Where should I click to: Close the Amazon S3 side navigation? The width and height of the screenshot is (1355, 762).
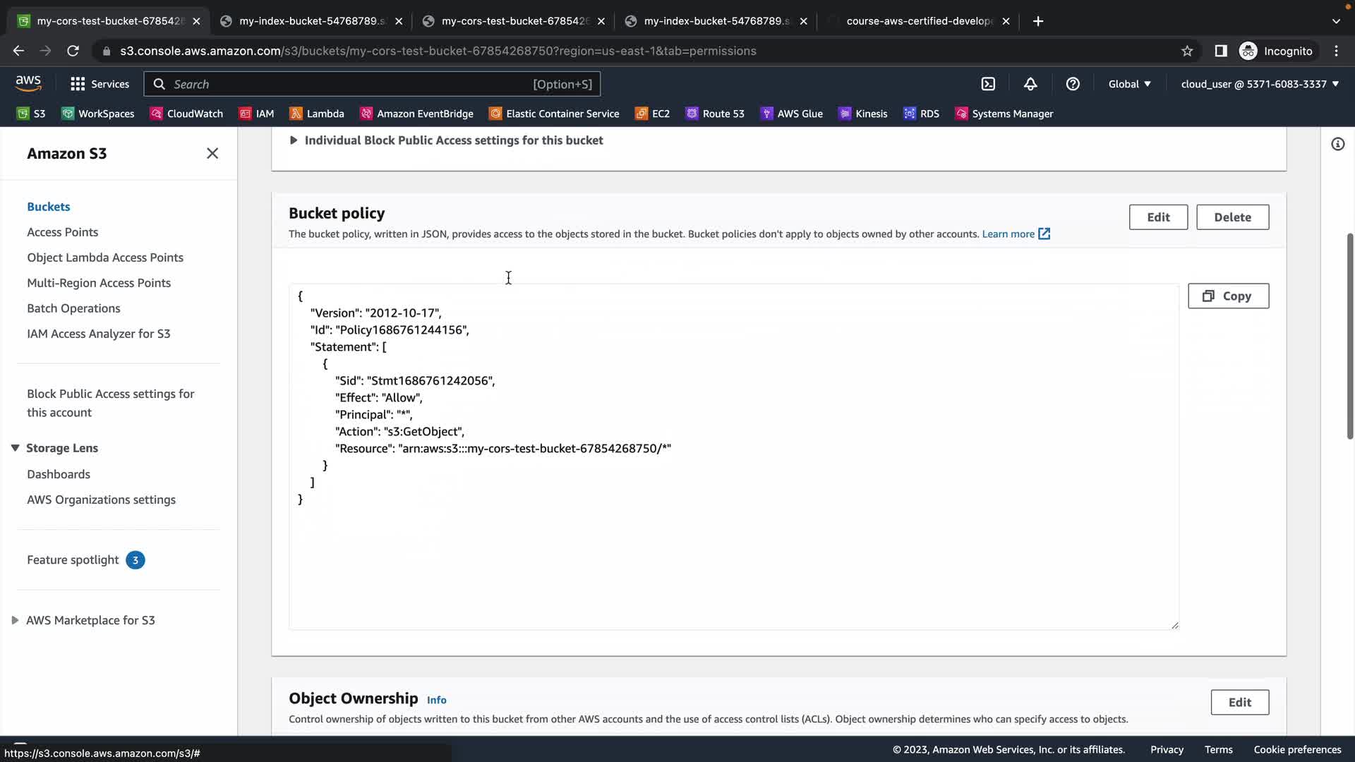click(212, 153)
